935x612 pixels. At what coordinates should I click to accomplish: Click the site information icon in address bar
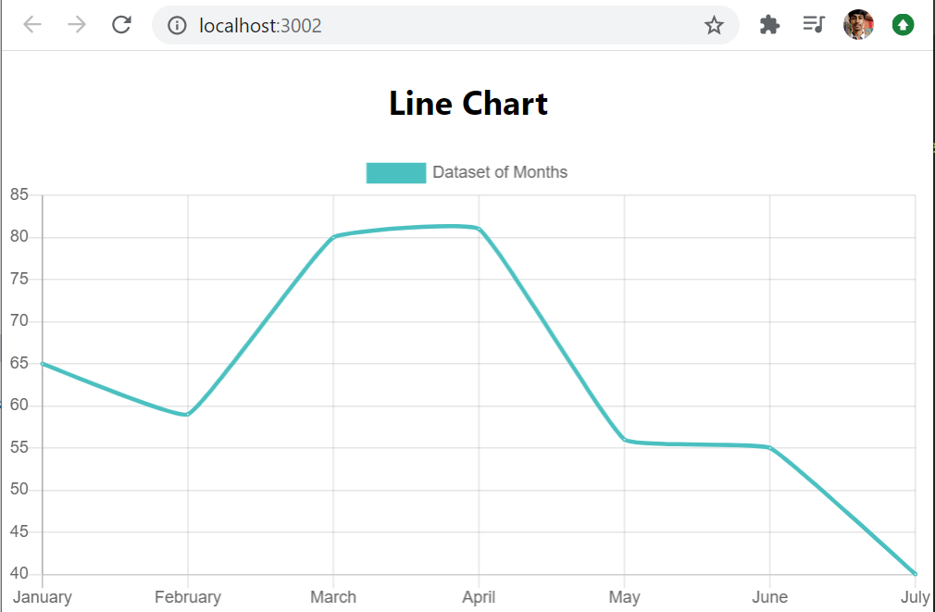click(x=176, y=25)
